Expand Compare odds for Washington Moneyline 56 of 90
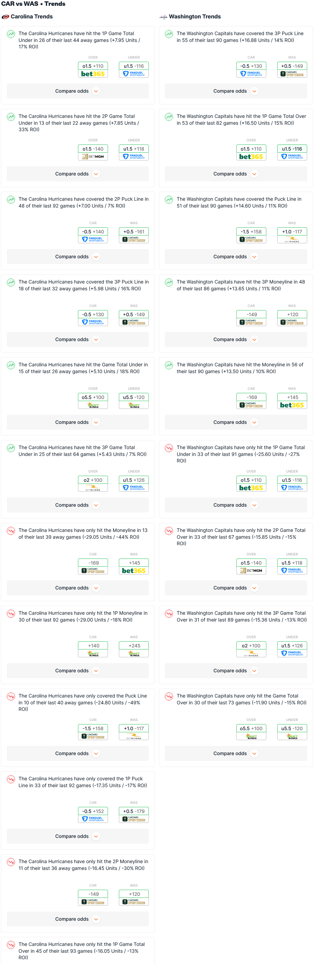Image resolution: width=314 pixels, height=965 pixels. pos(236,423)
